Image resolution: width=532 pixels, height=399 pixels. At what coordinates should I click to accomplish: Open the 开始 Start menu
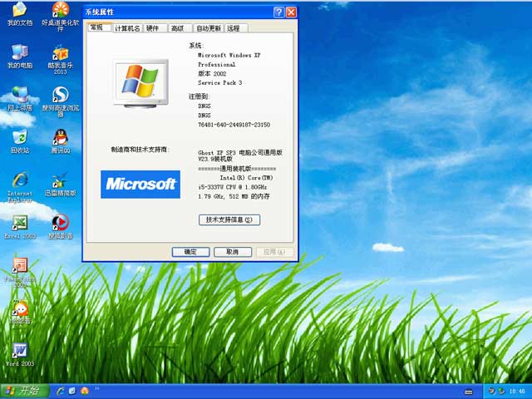click(25, 391)
